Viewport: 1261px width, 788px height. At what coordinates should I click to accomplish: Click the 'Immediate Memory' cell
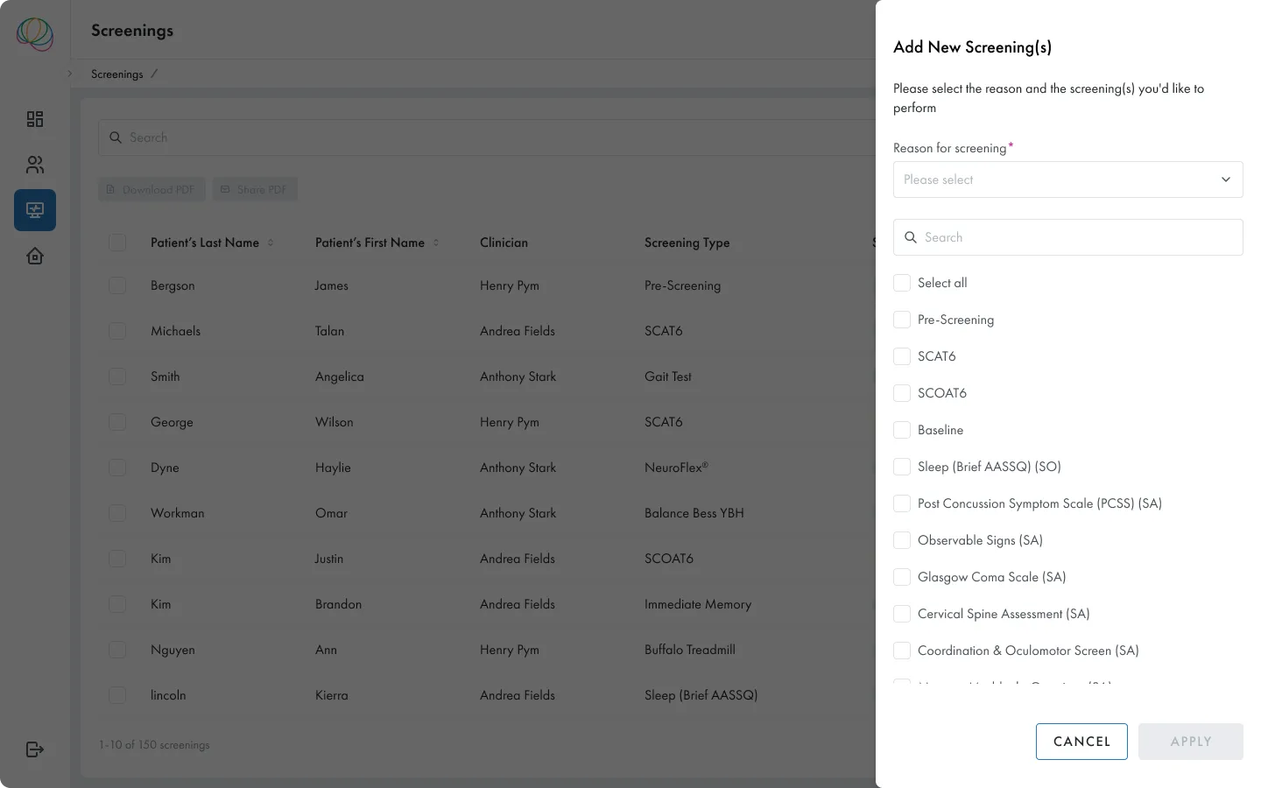point(698,604)
